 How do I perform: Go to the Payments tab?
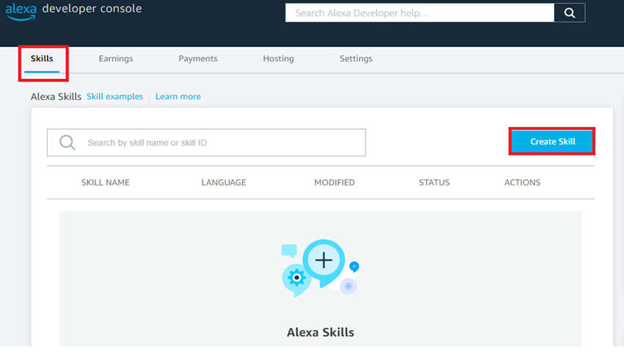197,59
